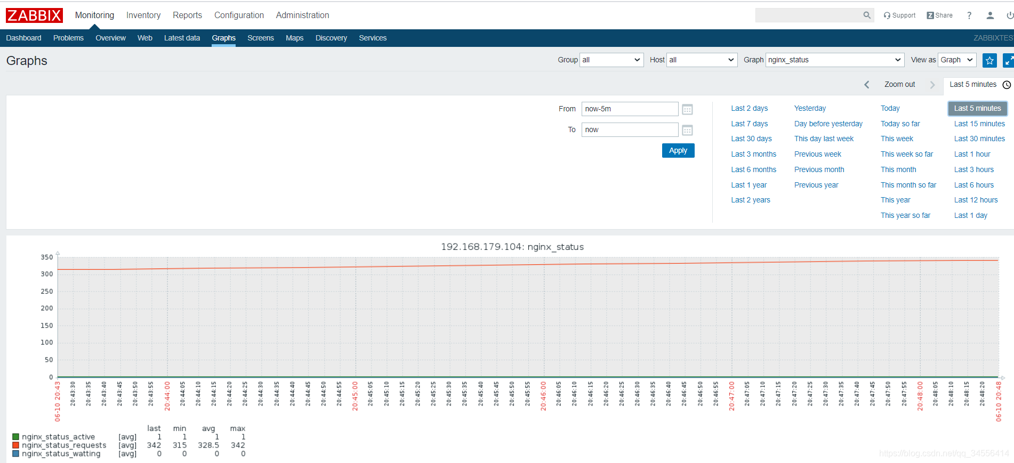Open the View as dropdown
The width and height of the screenshot is (1014, 463).
pos(957,60)
